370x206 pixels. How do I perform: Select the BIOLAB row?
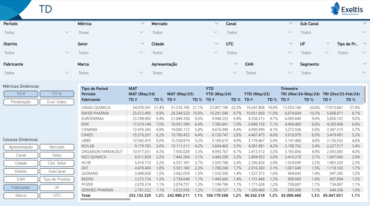(x=222, y=146)
